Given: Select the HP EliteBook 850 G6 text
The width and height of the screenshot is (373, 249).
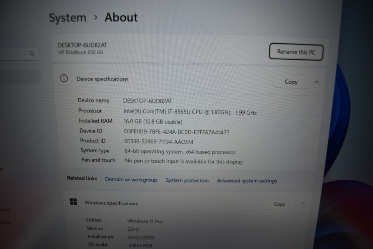Looking at the screenshot, I should pos(81,52).
